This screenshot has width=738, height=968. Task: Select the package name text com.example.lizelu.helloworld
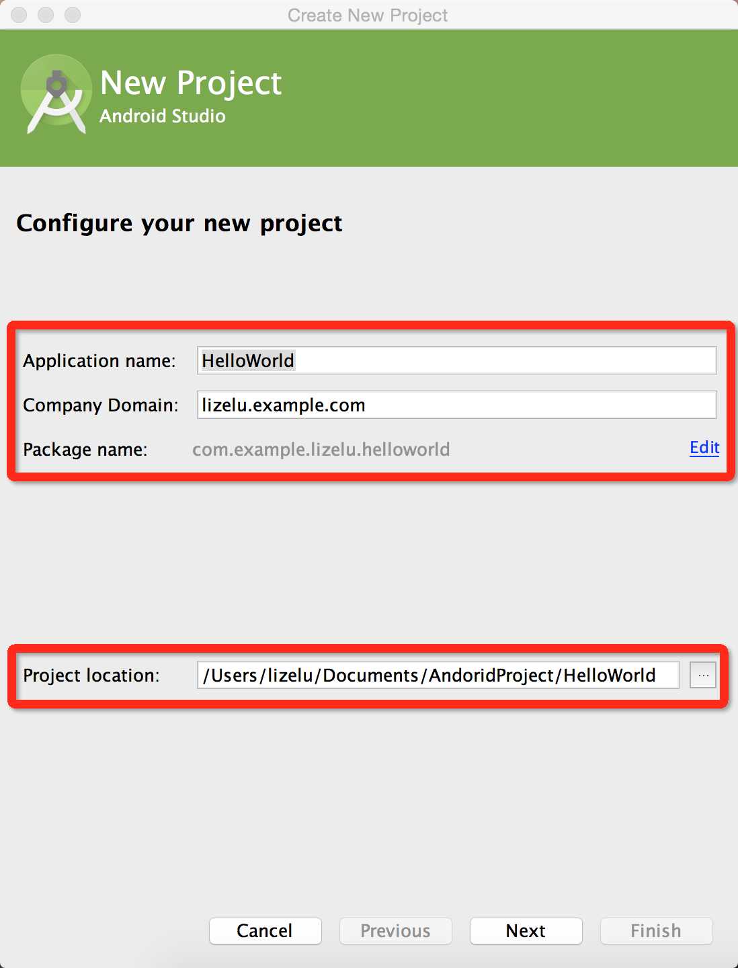click(321, 450)
